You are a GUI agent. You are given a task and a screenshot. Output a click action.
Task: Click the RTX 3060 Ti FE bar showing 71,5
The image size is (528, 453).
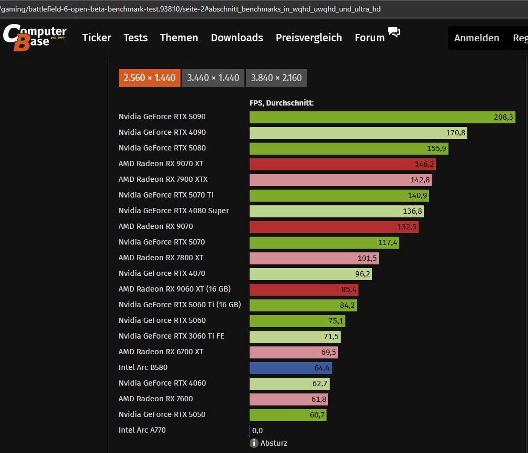pos(295,336)
